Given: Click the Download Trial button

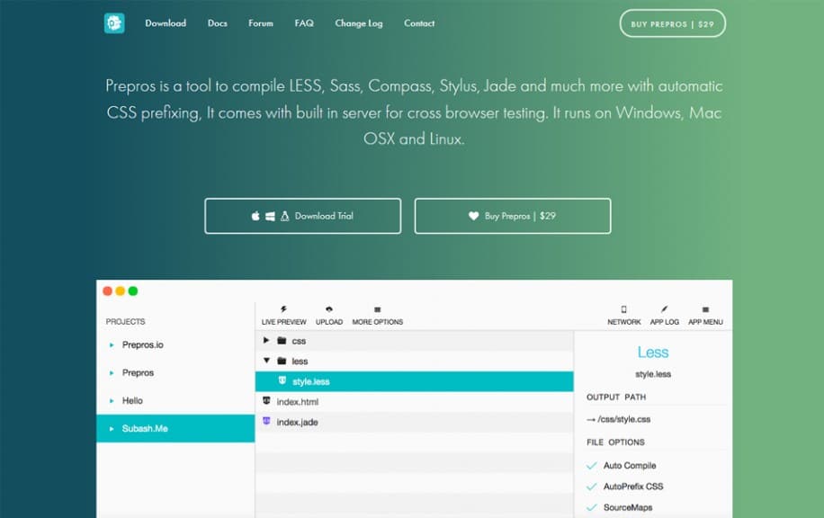Looking at the screenshot, I should [302, 216].
